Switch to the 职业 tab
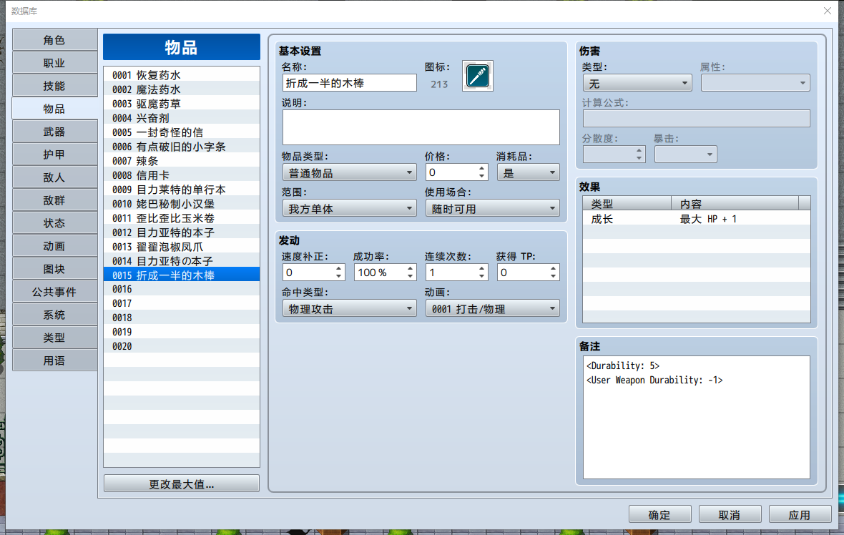Viewport: 844px width, 535px height. (x=54, y=63)
